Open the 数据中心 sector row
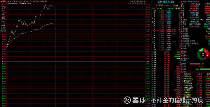The width and height of the screenshot is (210, 107). click(195, 76)
